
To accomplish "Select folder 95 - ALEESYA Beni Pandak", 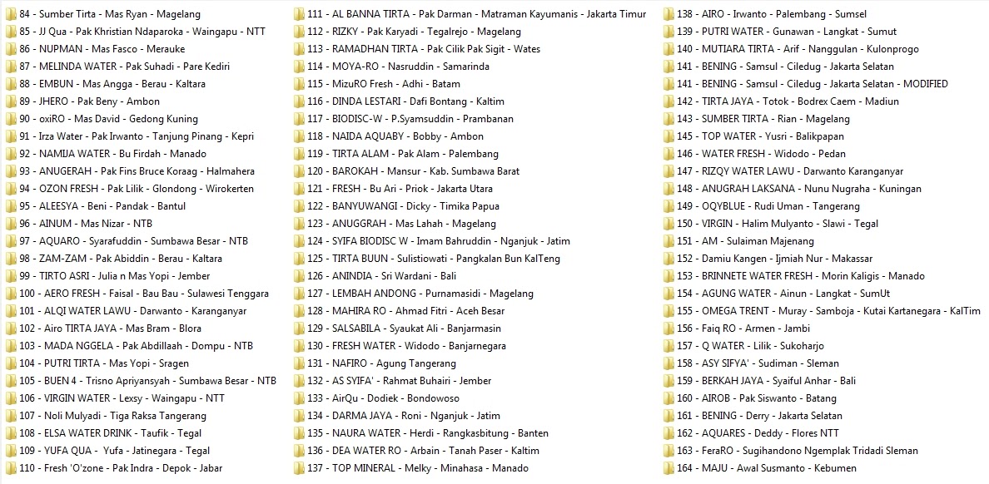I will click(x=96, y=206).
